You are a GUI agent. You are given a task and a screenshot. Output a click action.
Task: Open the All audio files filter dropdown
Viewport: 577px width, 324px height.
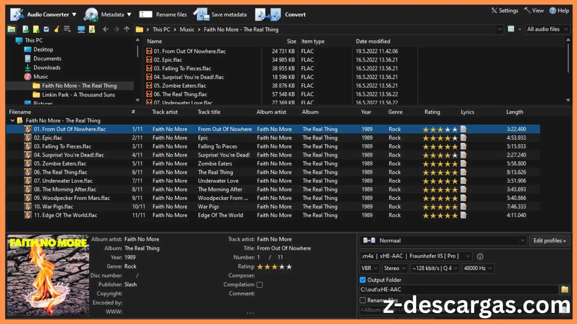[x=566, y=29]
